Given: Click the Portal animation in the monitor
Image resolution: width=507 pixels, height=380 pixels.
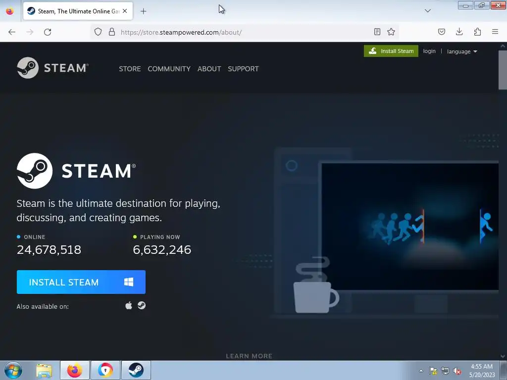Looking at the screenshot, I should tap(410, 227).
